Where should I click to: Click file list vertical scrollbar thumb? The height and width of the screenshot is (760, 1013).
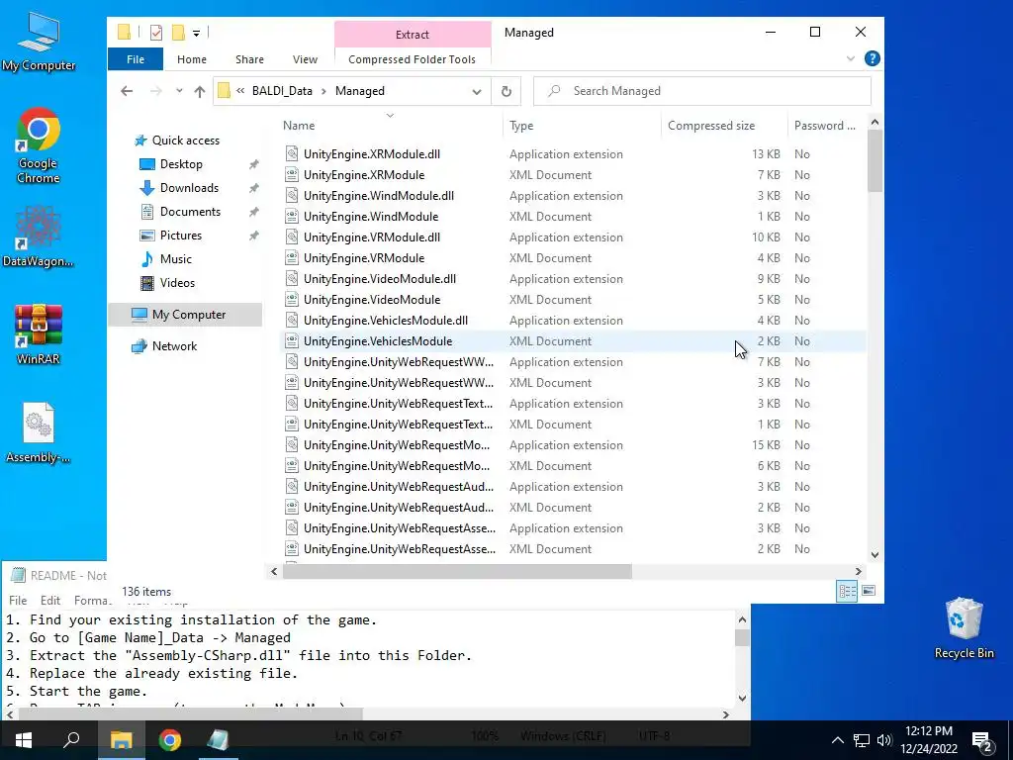pos(875,160)
